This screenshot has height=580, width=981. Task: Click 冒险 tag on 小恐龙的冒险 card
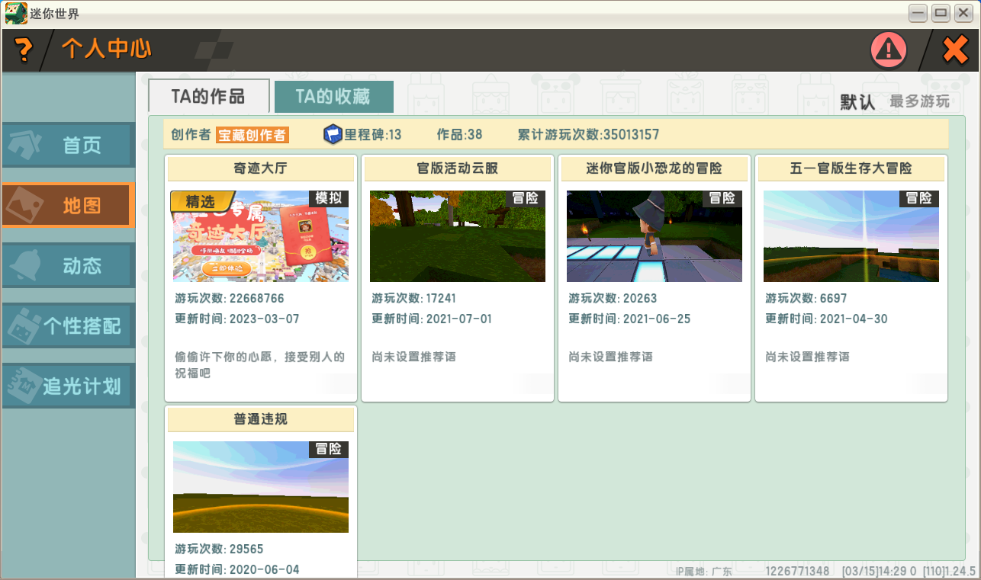pos(722,198)
